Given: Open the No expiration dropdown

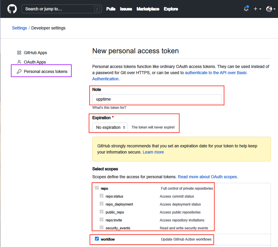Looking at the screenshot, I should [x=110, y=127].
